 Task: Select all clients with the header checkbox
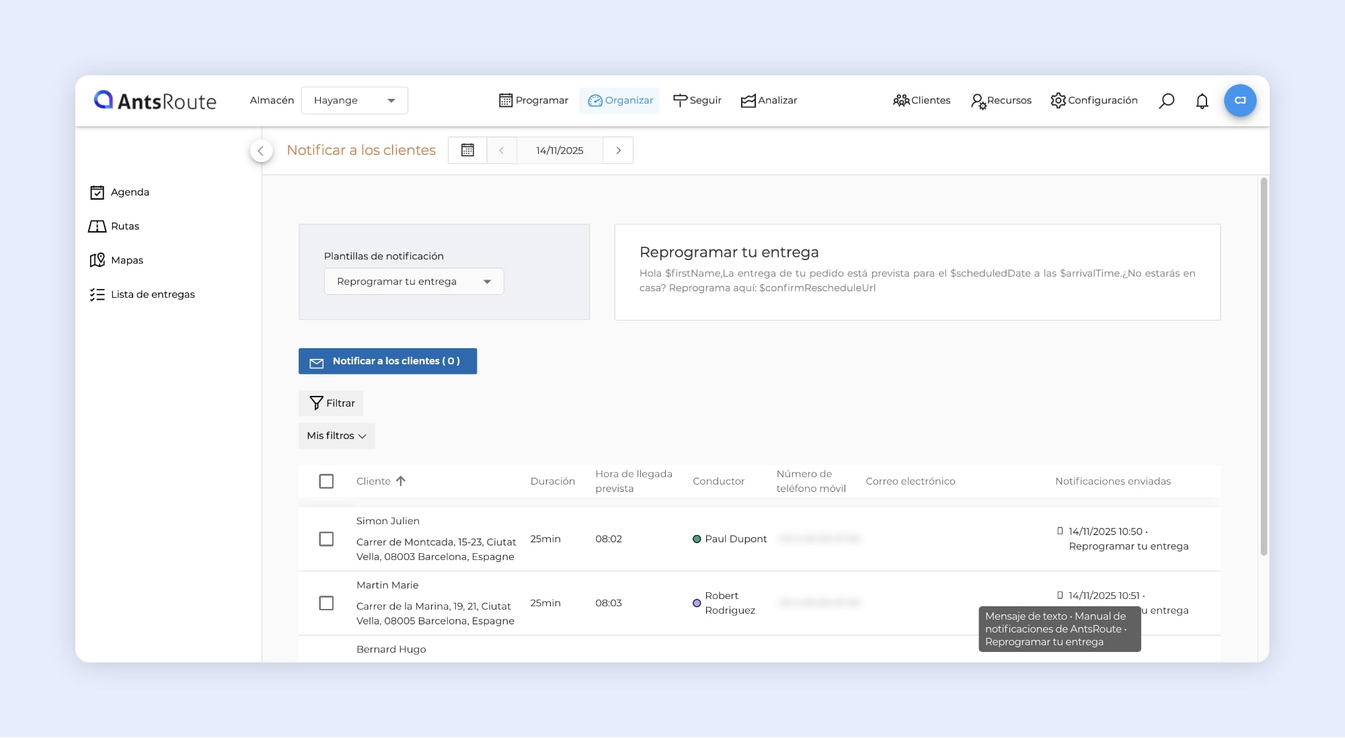(326, 481)
